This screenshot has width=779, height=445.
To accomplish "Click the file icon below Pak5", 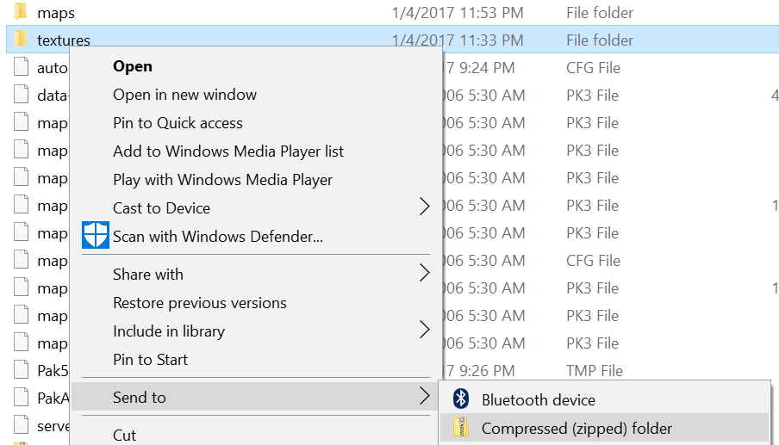I will (x=22, y=399).
